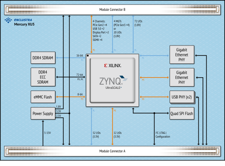Click the Enclustra logo icon
Image resolution: width=225 pixels, height=166 pixels.
point(8,20)
